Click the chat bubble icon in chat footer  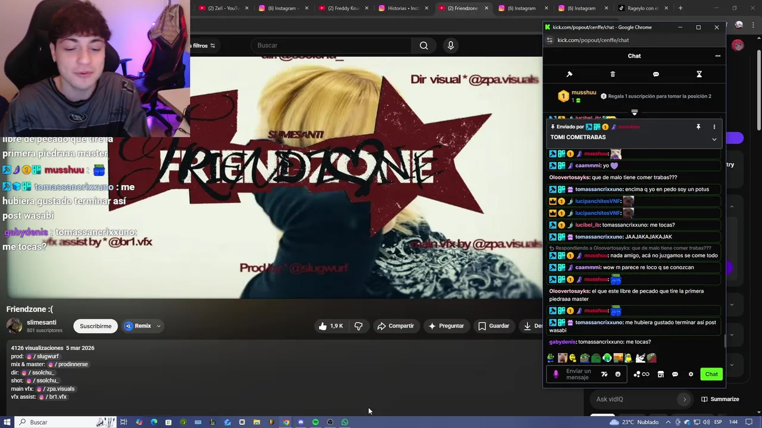click(675, 374)
